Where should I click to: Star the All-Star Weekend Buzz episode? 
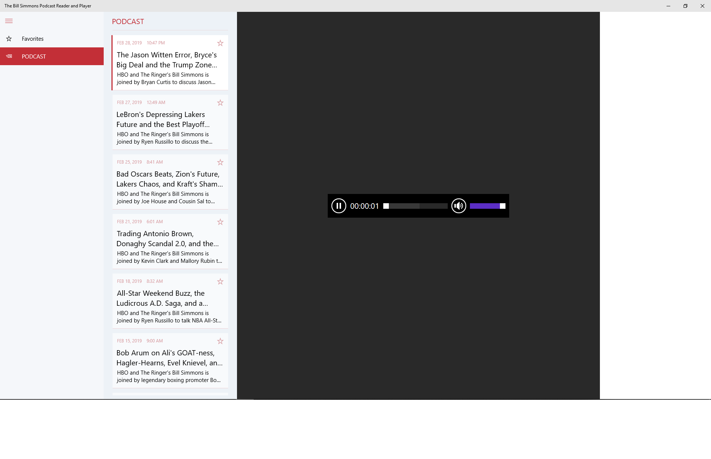[x=220, y=282]
